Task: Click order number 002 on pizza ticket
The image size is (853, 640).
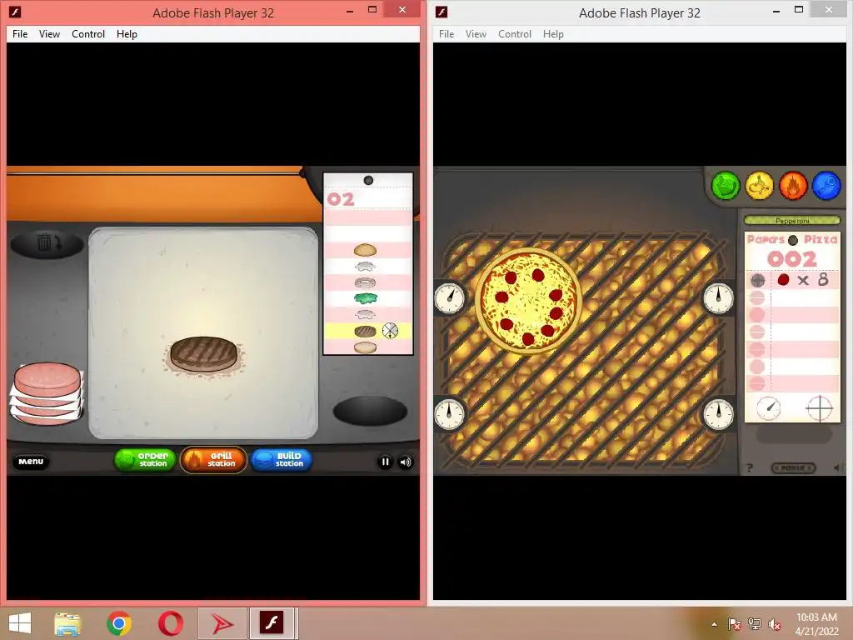Action: coord(792,259)
